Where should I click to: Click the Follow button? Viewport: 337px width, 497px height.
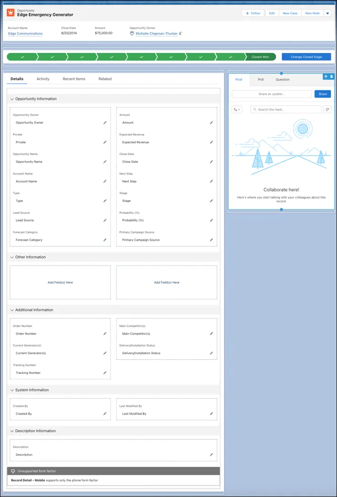point(253,13)
